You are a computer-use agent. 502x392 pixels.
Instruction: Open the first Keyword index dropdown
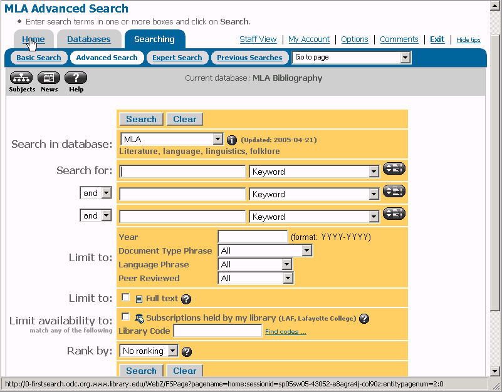click(314, 172)
